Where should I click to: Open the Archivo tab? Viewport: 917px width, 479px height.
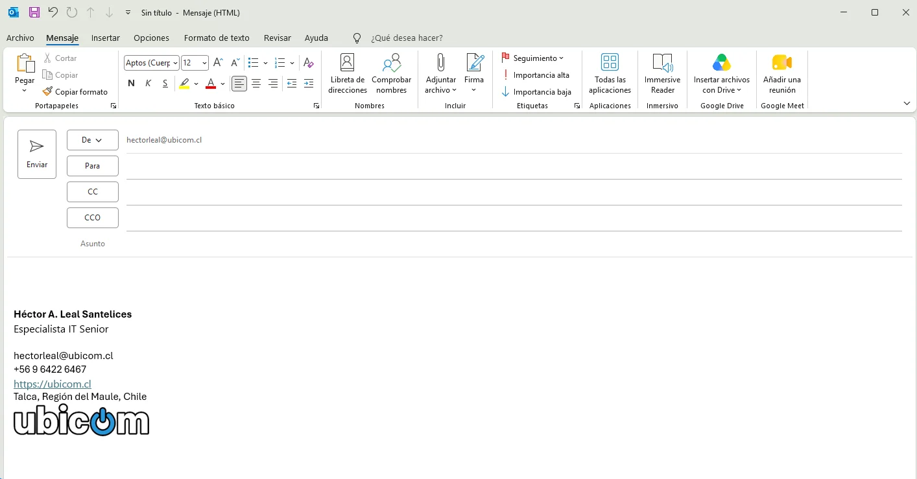pos(20,38)
